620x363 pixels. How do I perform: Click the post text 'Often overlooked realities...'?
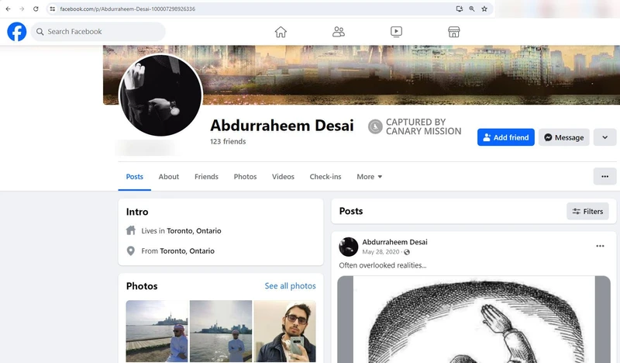coord(382,265)
